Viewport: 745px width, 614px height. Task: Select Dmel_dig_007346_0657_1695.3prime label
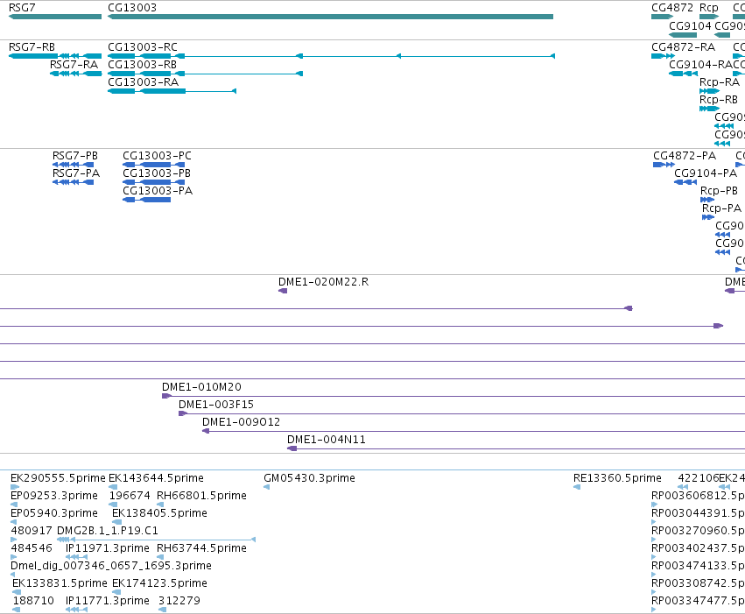[110, 566]
